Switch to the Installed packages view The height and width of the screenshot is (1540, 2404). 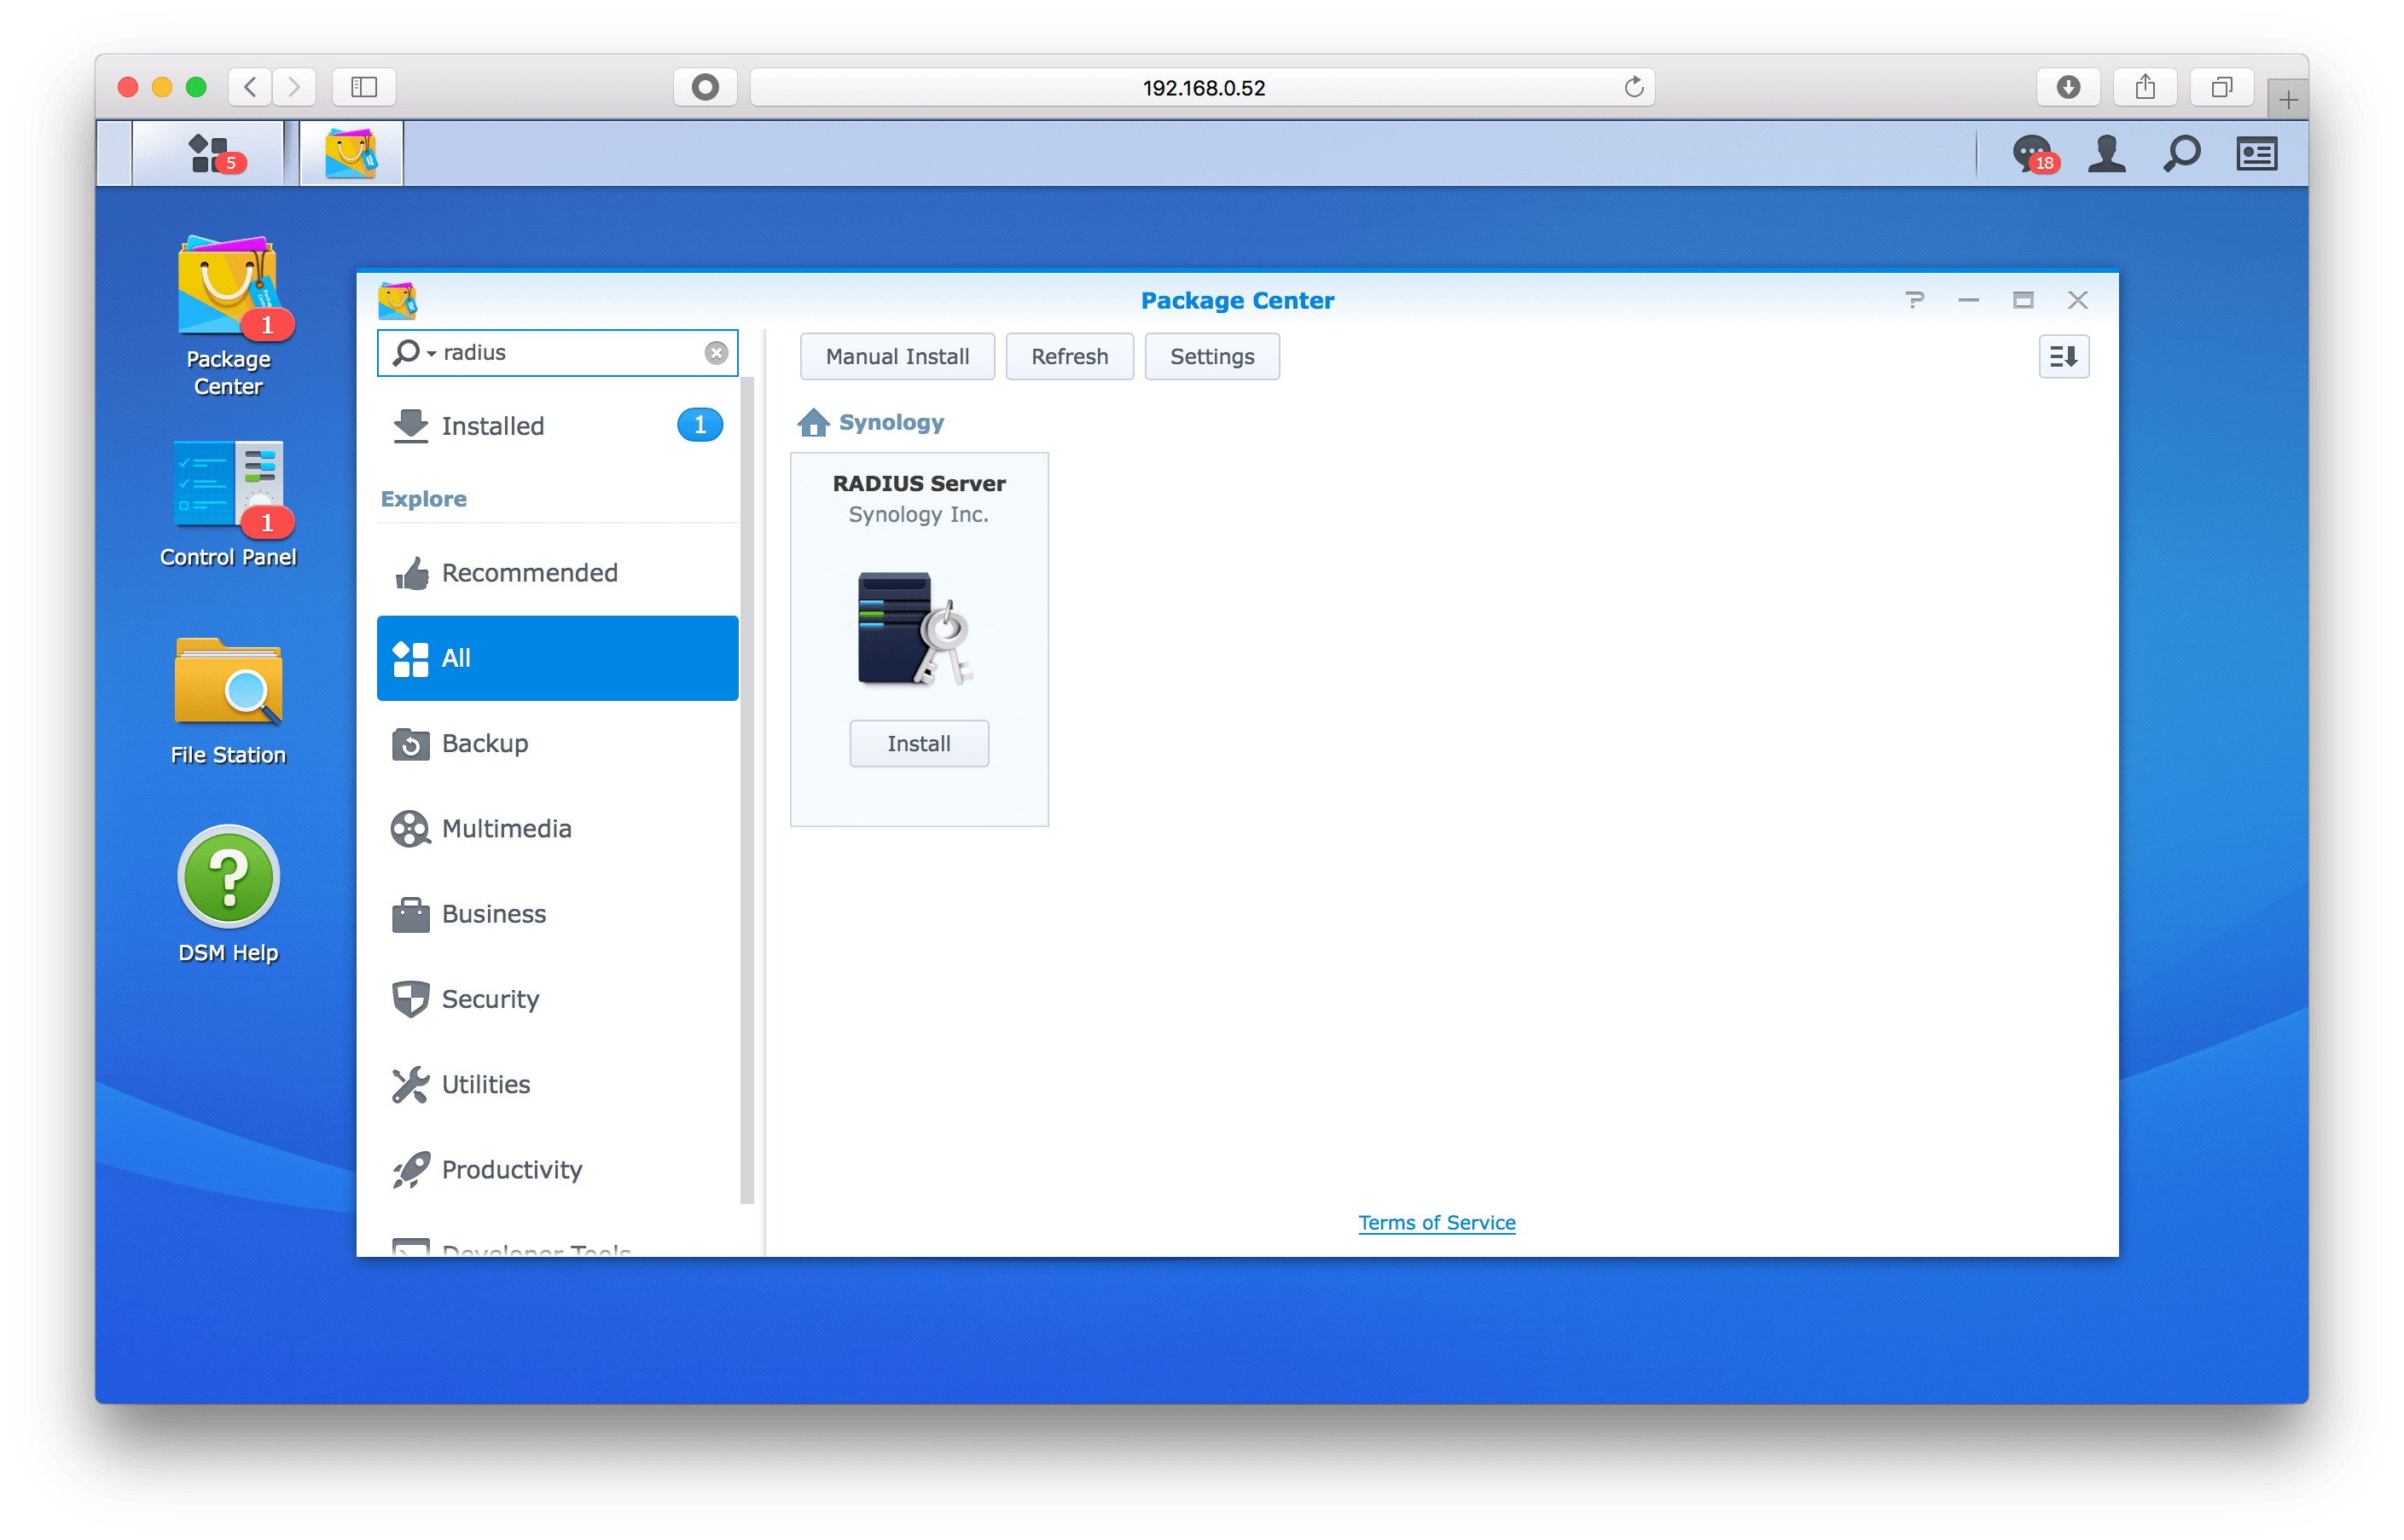pyautogui.click(x=493, y=425)
